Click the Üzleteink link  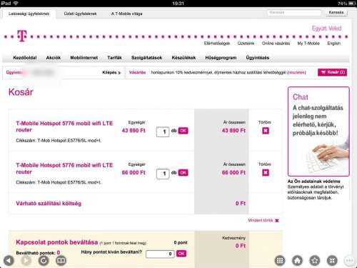246,44
